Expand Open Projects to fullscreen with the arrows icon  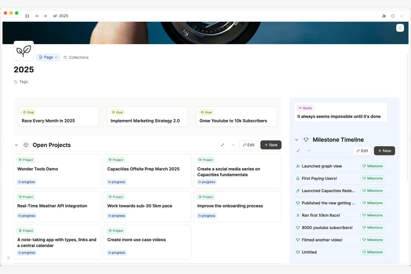click(x=222, y=145)
